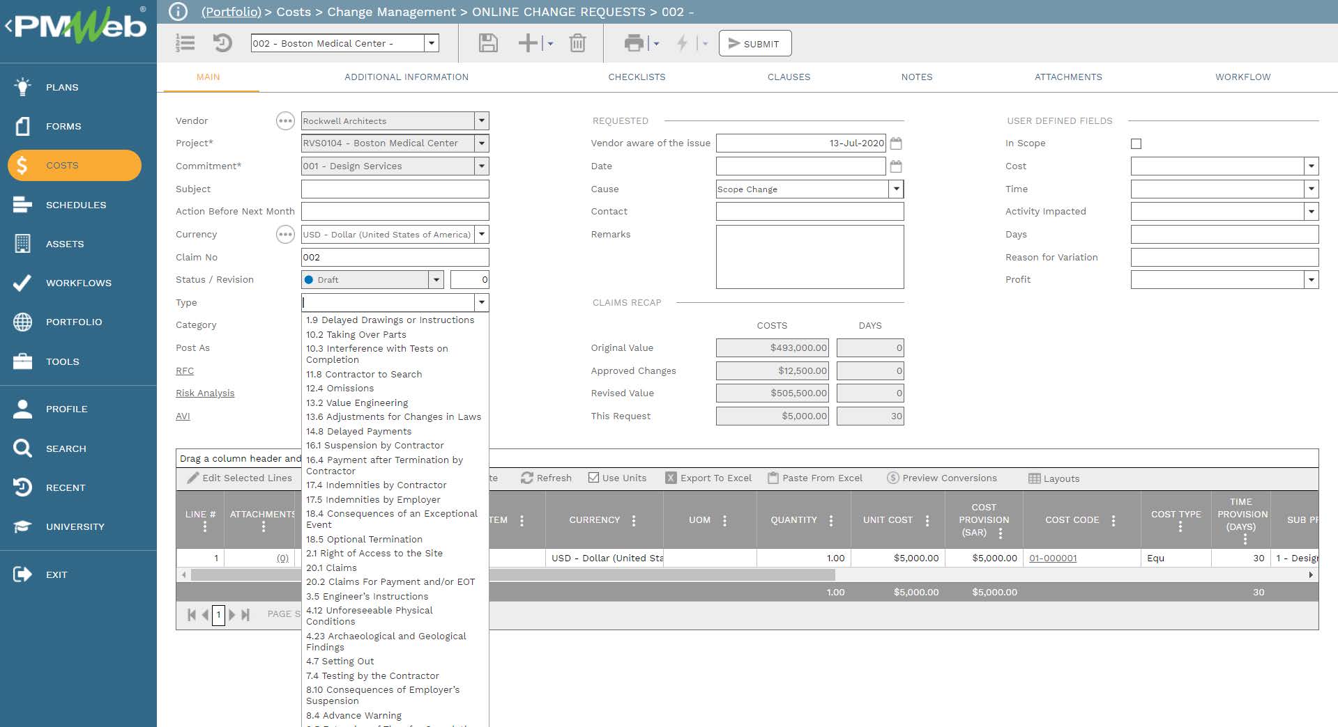The image size is (1338, 727).
Task: Open Plans module in sidebar
Action: coord(61,87)
